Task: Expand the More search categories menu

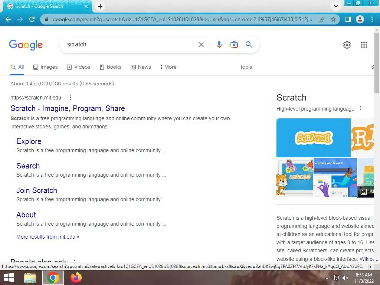Action: (x=168, y=67)
